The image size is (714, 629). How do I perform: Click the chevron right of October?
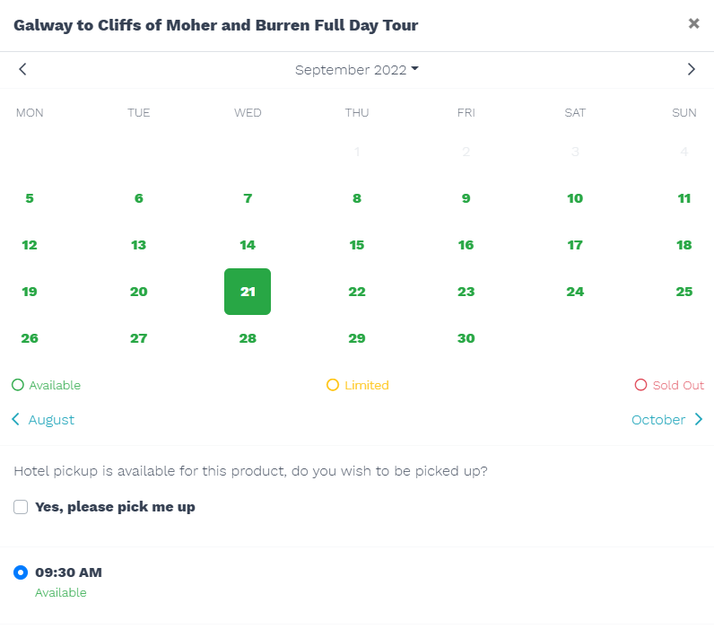coord(699,419)
